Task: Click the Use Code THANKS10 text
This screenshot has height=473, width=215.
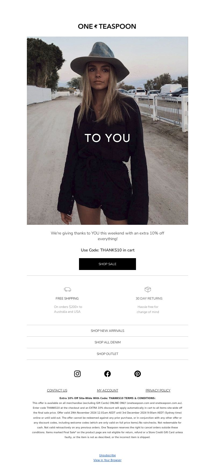Action: click(107, 250)
